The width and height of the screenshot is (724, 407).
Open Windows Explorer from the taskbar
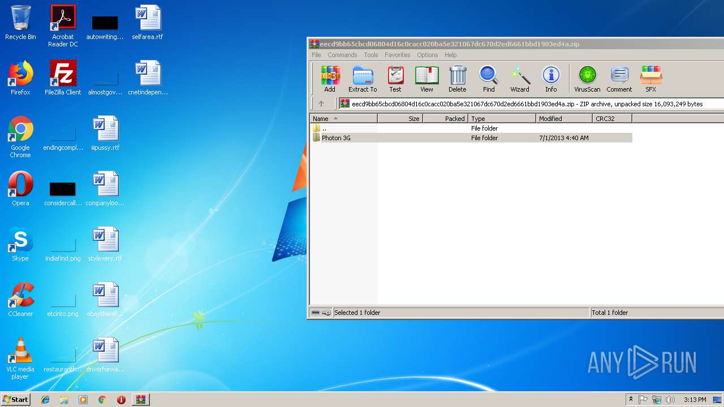tap(64, 400)
